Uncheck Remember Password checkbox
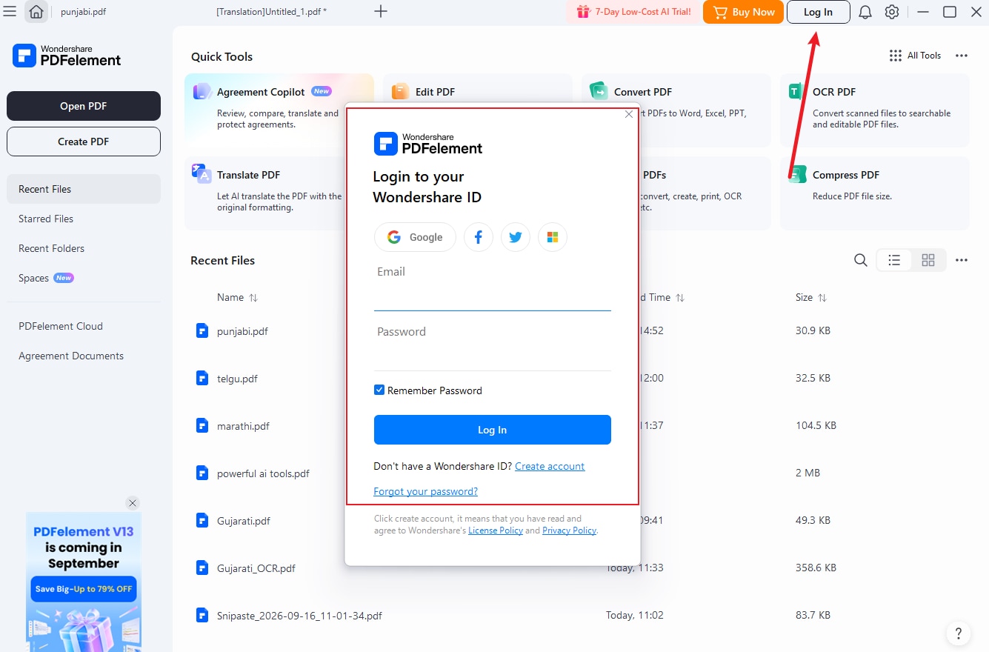This screenshot has width=989, height=652. [x=379, y=390]
